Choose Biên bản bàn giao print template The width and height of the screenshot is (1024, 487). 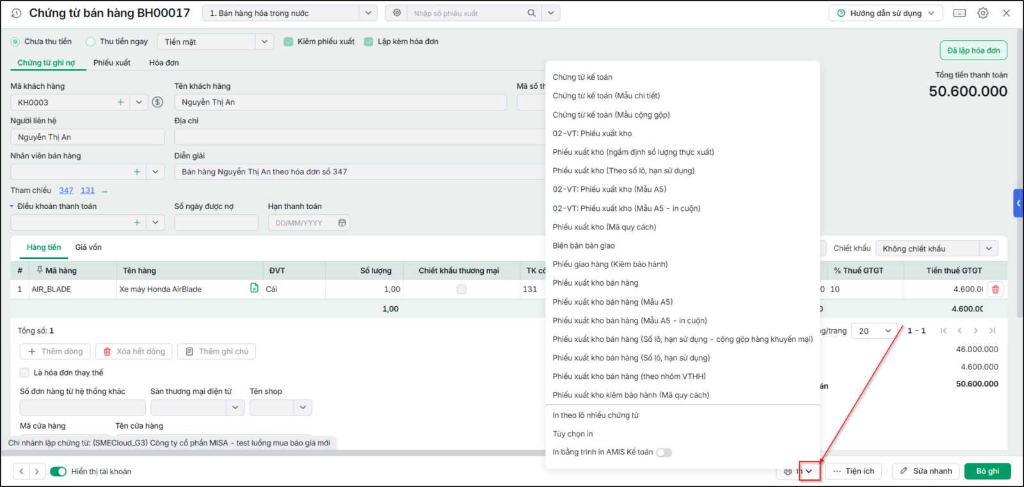click(584, 245)
